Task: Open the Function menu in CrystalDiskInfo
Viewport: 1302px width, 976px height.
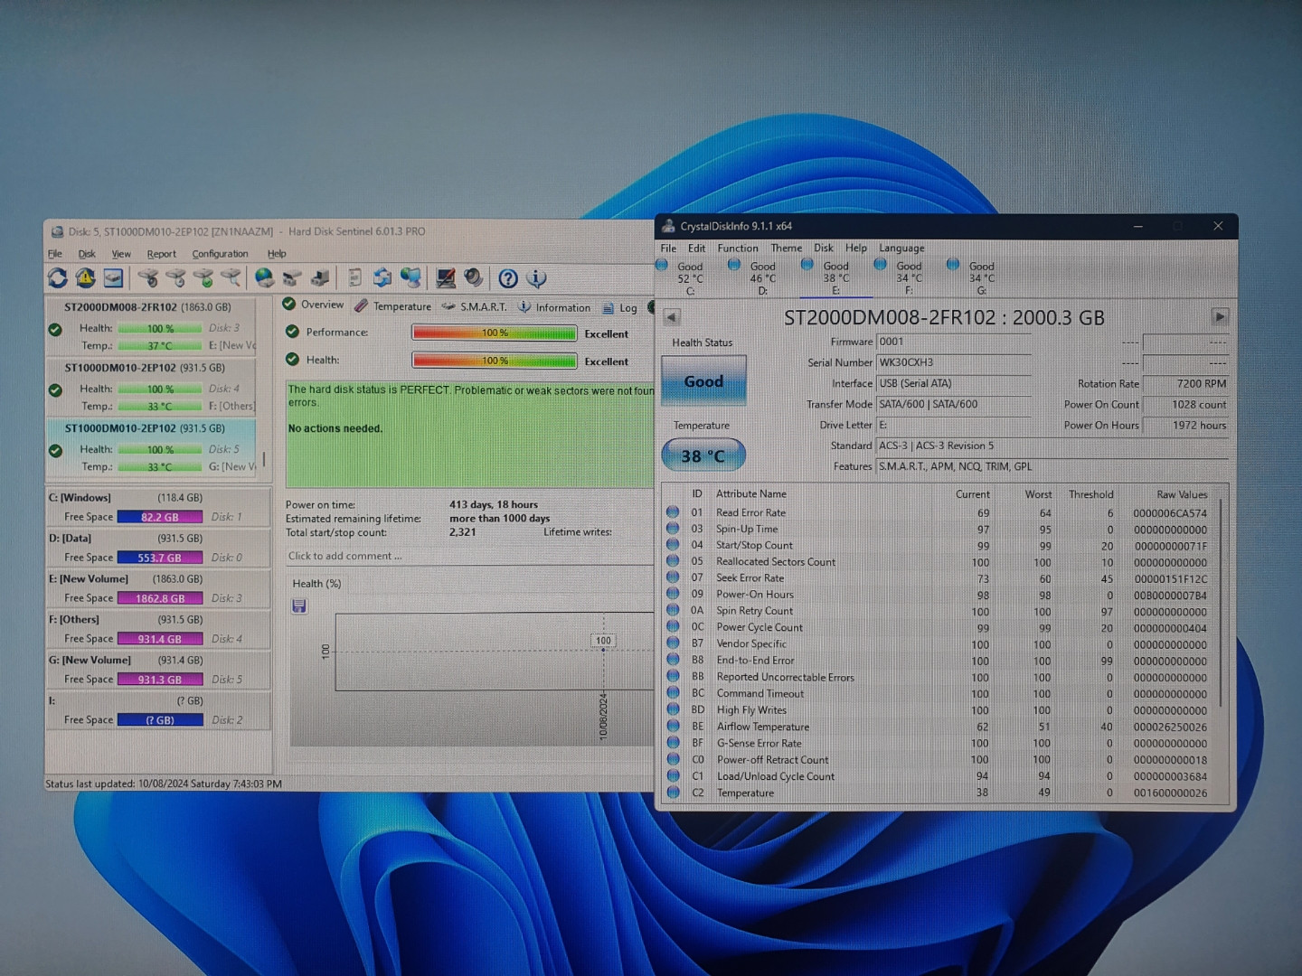Action: pyautogui.click(x=738, y=249)
